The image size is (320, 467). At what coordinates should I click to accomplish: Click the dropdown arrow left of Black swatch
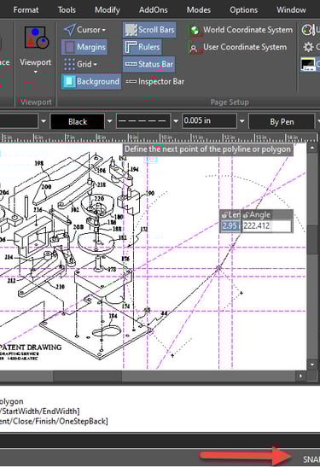pyautogui.click(x=44, y=121)
